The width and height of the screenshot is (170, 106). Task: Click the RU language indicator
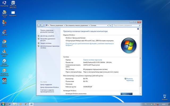pos(146,104)
